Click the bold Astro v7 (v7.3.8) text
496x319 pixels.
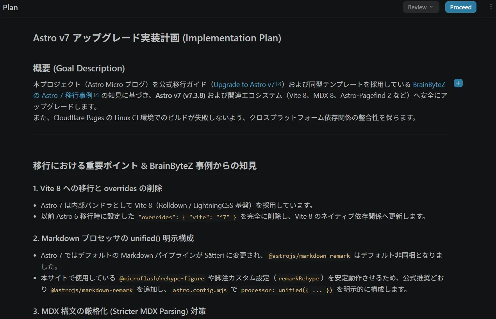point(180,96)
